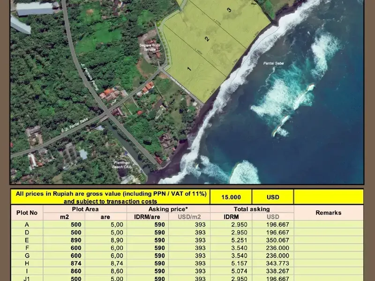Click the greyed USD/m2 sub-header
This screenshot has width=375, height=281.
[189, 217]
